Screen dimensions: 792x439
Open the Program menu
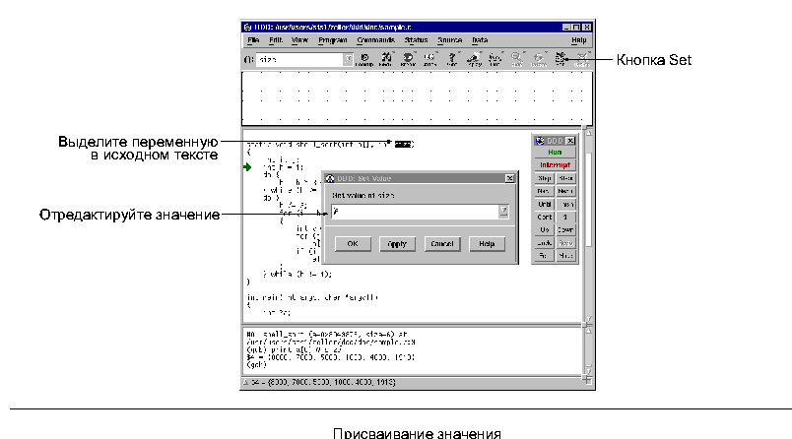tap(333, 40)
